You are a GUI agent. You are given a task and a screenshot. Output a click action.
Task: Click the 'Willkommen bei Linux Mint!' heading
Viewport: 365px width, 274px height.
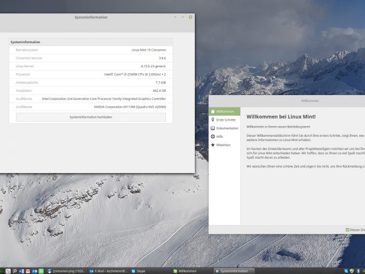(281, 117)
